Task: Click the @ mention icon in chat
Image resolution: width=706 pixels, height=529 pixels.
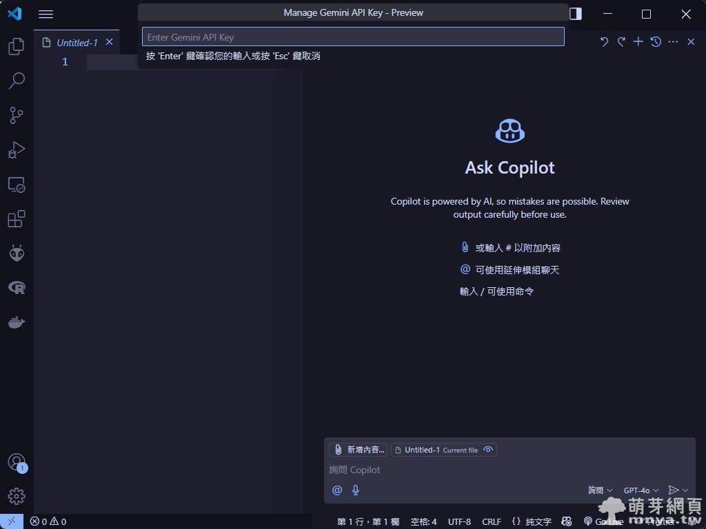Action: [337, 490]
